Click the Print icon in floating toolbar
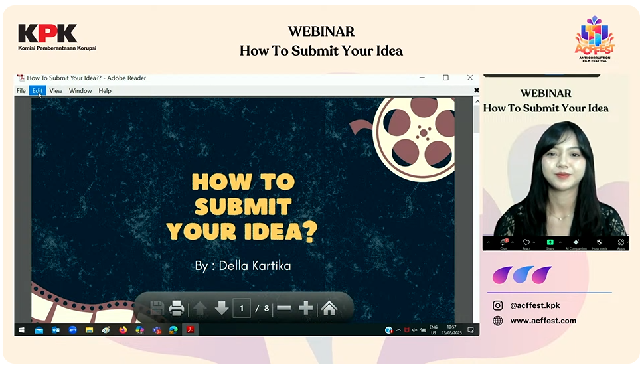 [177, 308]
